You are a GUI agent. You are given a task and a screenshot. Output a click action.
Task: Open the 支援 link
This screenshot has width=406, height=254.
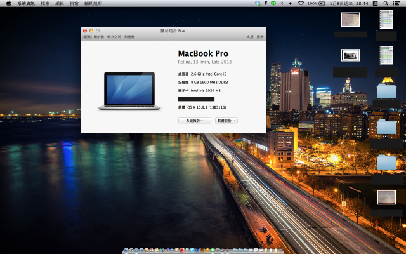tap(250, 37)
